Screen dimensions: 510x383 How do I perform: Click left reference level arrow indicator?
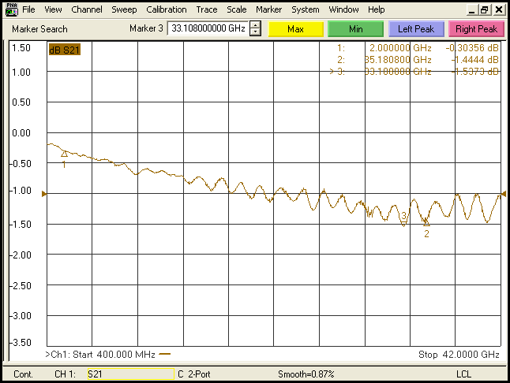(x=44, y=193)
